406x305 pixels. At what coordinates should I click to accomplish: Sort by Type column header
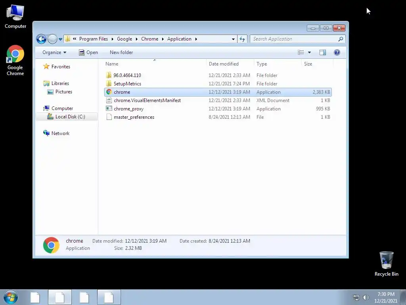pos(278,64)
